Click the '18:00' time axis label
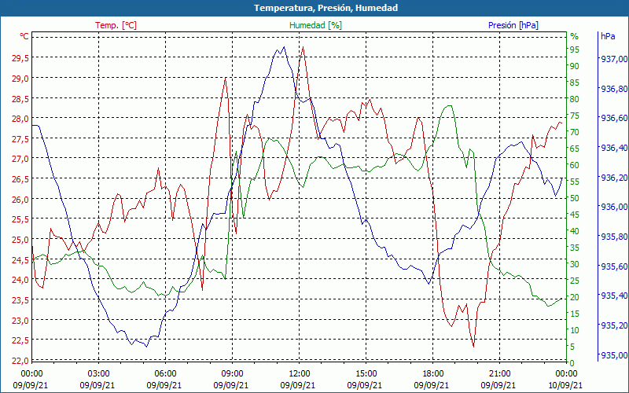This screenshot has height=393, width=629. coord(432,374)
